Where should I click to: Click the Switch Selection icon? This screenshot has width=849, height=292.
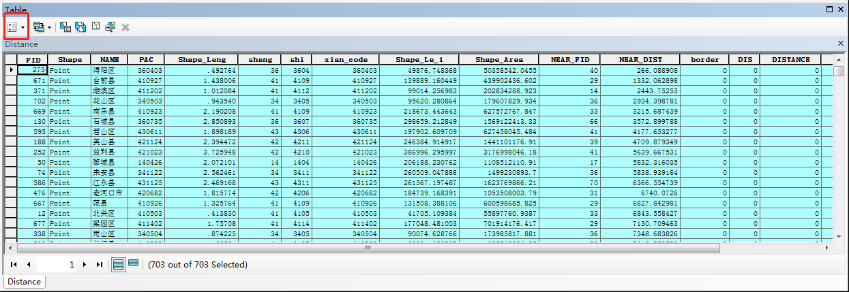80,27
